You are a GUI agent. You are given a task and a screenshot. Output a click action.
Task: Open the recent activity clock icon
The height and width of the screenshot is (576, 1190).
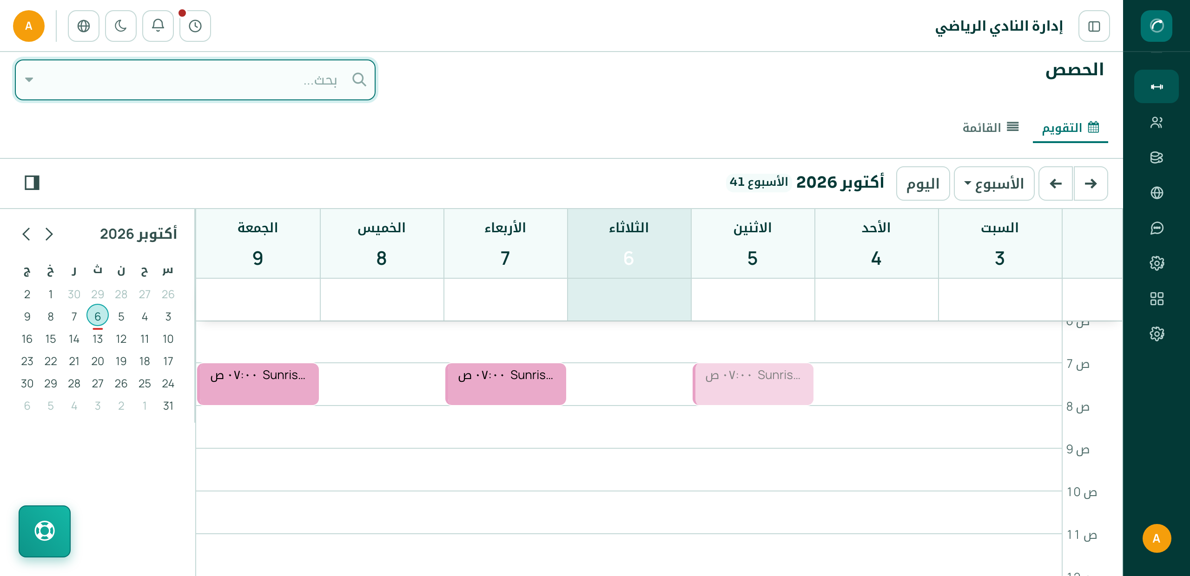[x=195, y=26]
